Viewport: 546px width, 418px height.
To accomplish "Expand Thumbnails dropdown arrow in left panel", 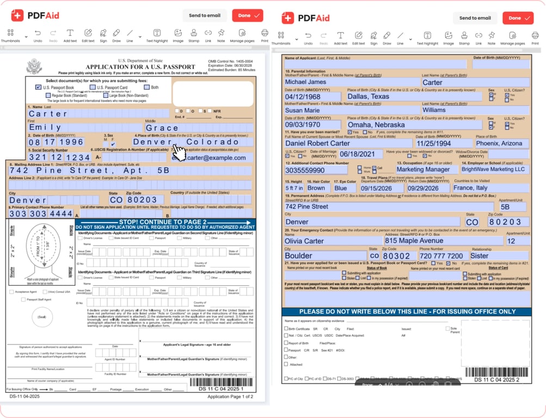I will (26, 36).
